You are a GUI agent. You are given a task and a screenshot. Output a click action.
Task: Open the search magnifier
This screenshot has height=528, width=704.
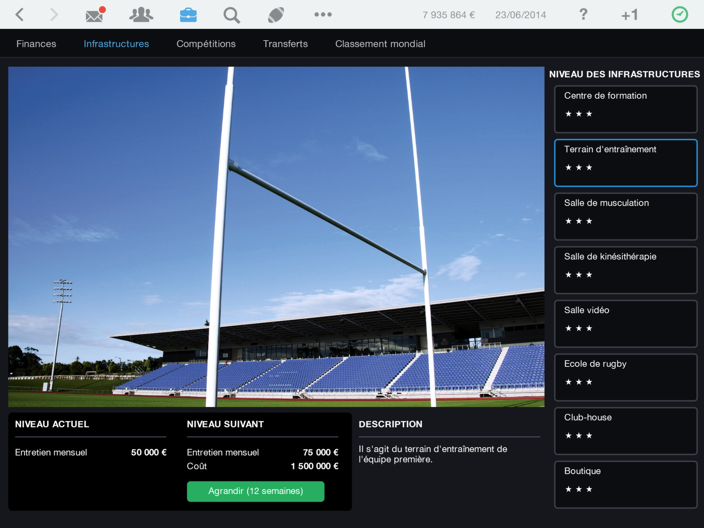coord(232,14)
